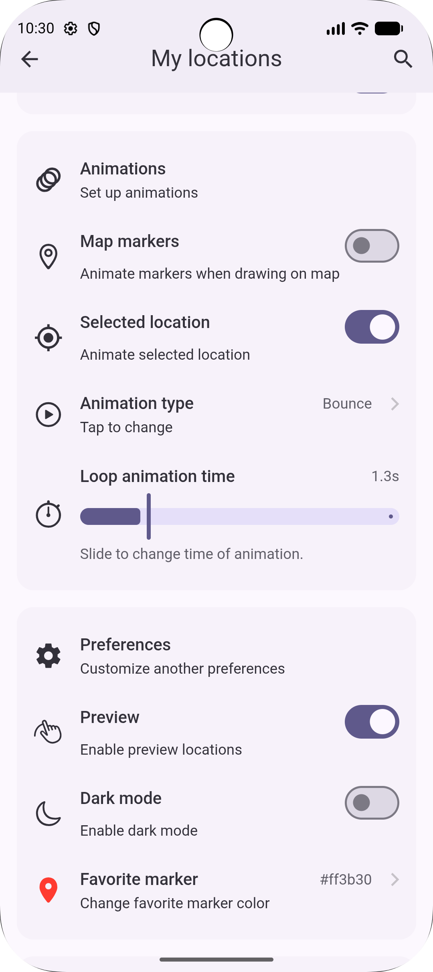Switch on Dark mode
Viewport: 433px width, 972px height.
pyautogui.click(x=372, y=803)
